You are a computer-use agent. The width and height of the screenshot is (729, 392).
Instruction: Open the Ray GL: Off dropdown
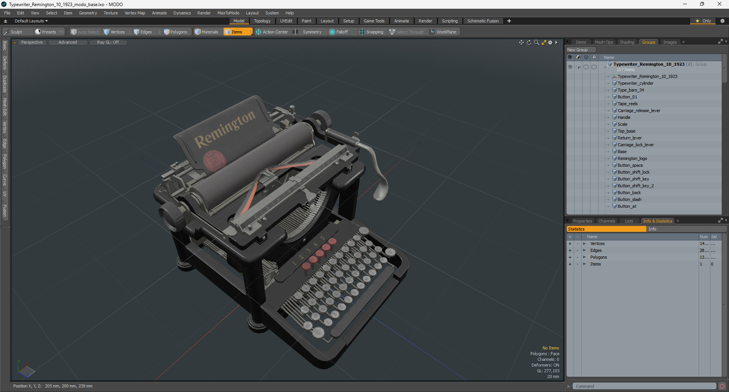108,43
